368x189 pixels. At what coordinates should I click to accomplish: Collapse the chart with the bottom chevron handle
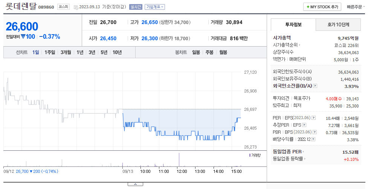pos(135,184)
